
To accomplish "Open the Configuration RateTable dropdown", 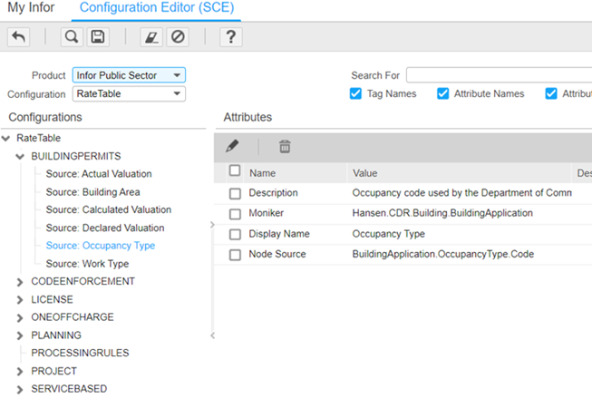I will pos(128,94).
